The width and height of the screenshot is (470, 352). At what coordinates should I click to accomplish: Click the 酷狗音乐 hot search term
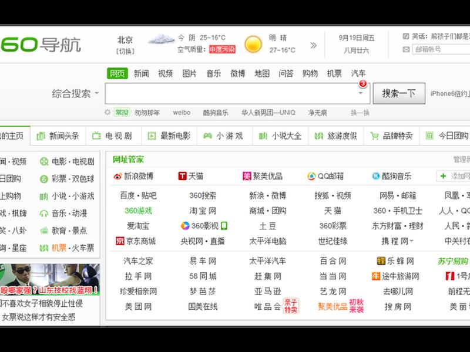(216, 113)
